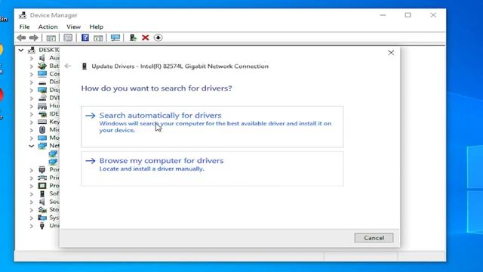Show the console tree toolbar icon
This screenshot has width=483, height=272.
(51, 38)
